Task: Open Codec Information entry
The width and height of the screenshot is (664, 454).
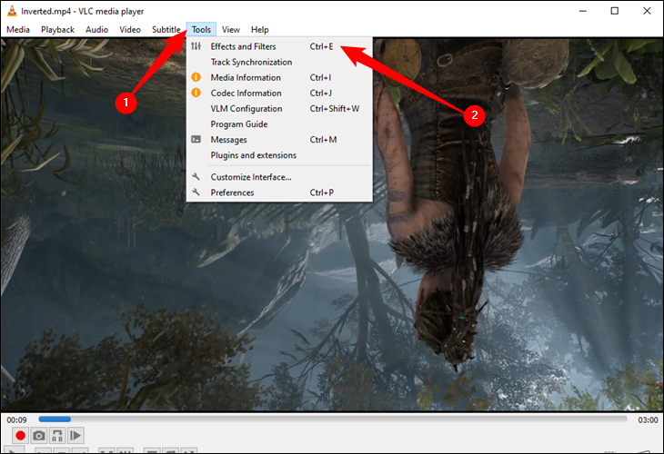Action: click(246, 94)
